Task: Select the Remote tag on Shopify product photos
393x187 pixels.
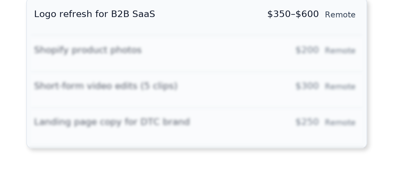Action: 340,51
